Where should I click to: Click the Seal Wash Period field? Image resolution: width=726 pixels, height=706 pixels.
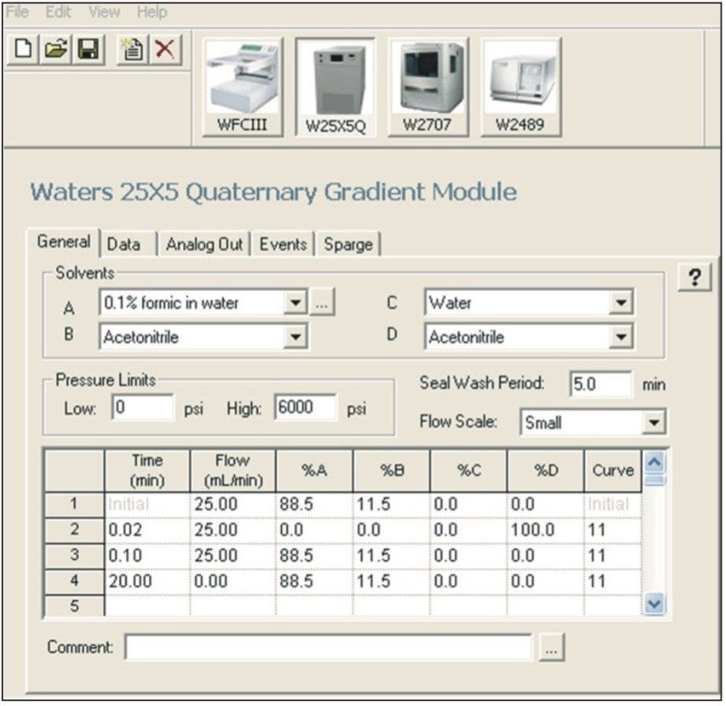click(601, 384)
